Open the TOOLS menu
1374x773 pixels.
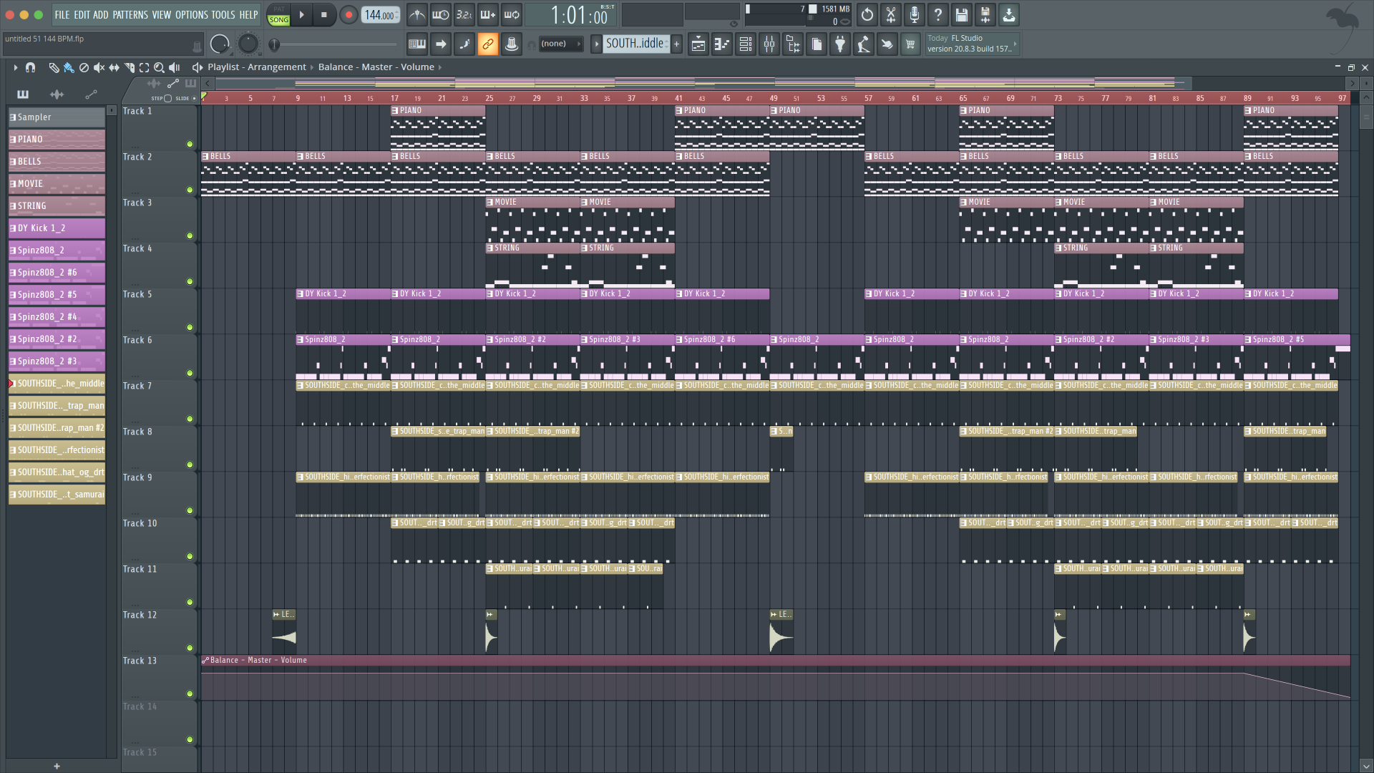223,14
